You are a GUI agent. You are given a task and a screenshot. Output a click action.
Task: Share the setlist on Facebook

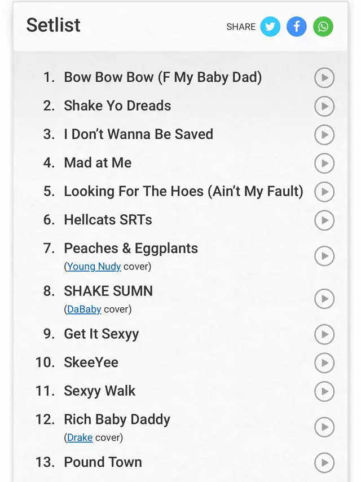(x=297, y=26)
